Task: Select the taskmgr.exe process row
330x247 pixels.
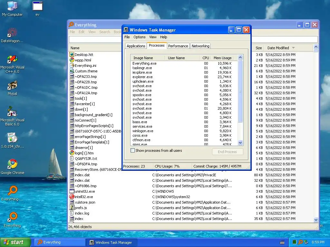Action: 184,68
